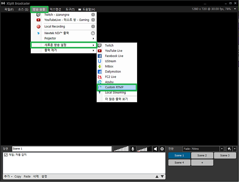Viewport: 239px width, 182px height.
Task: Click the Paste source button
Action: pos(27,176)
